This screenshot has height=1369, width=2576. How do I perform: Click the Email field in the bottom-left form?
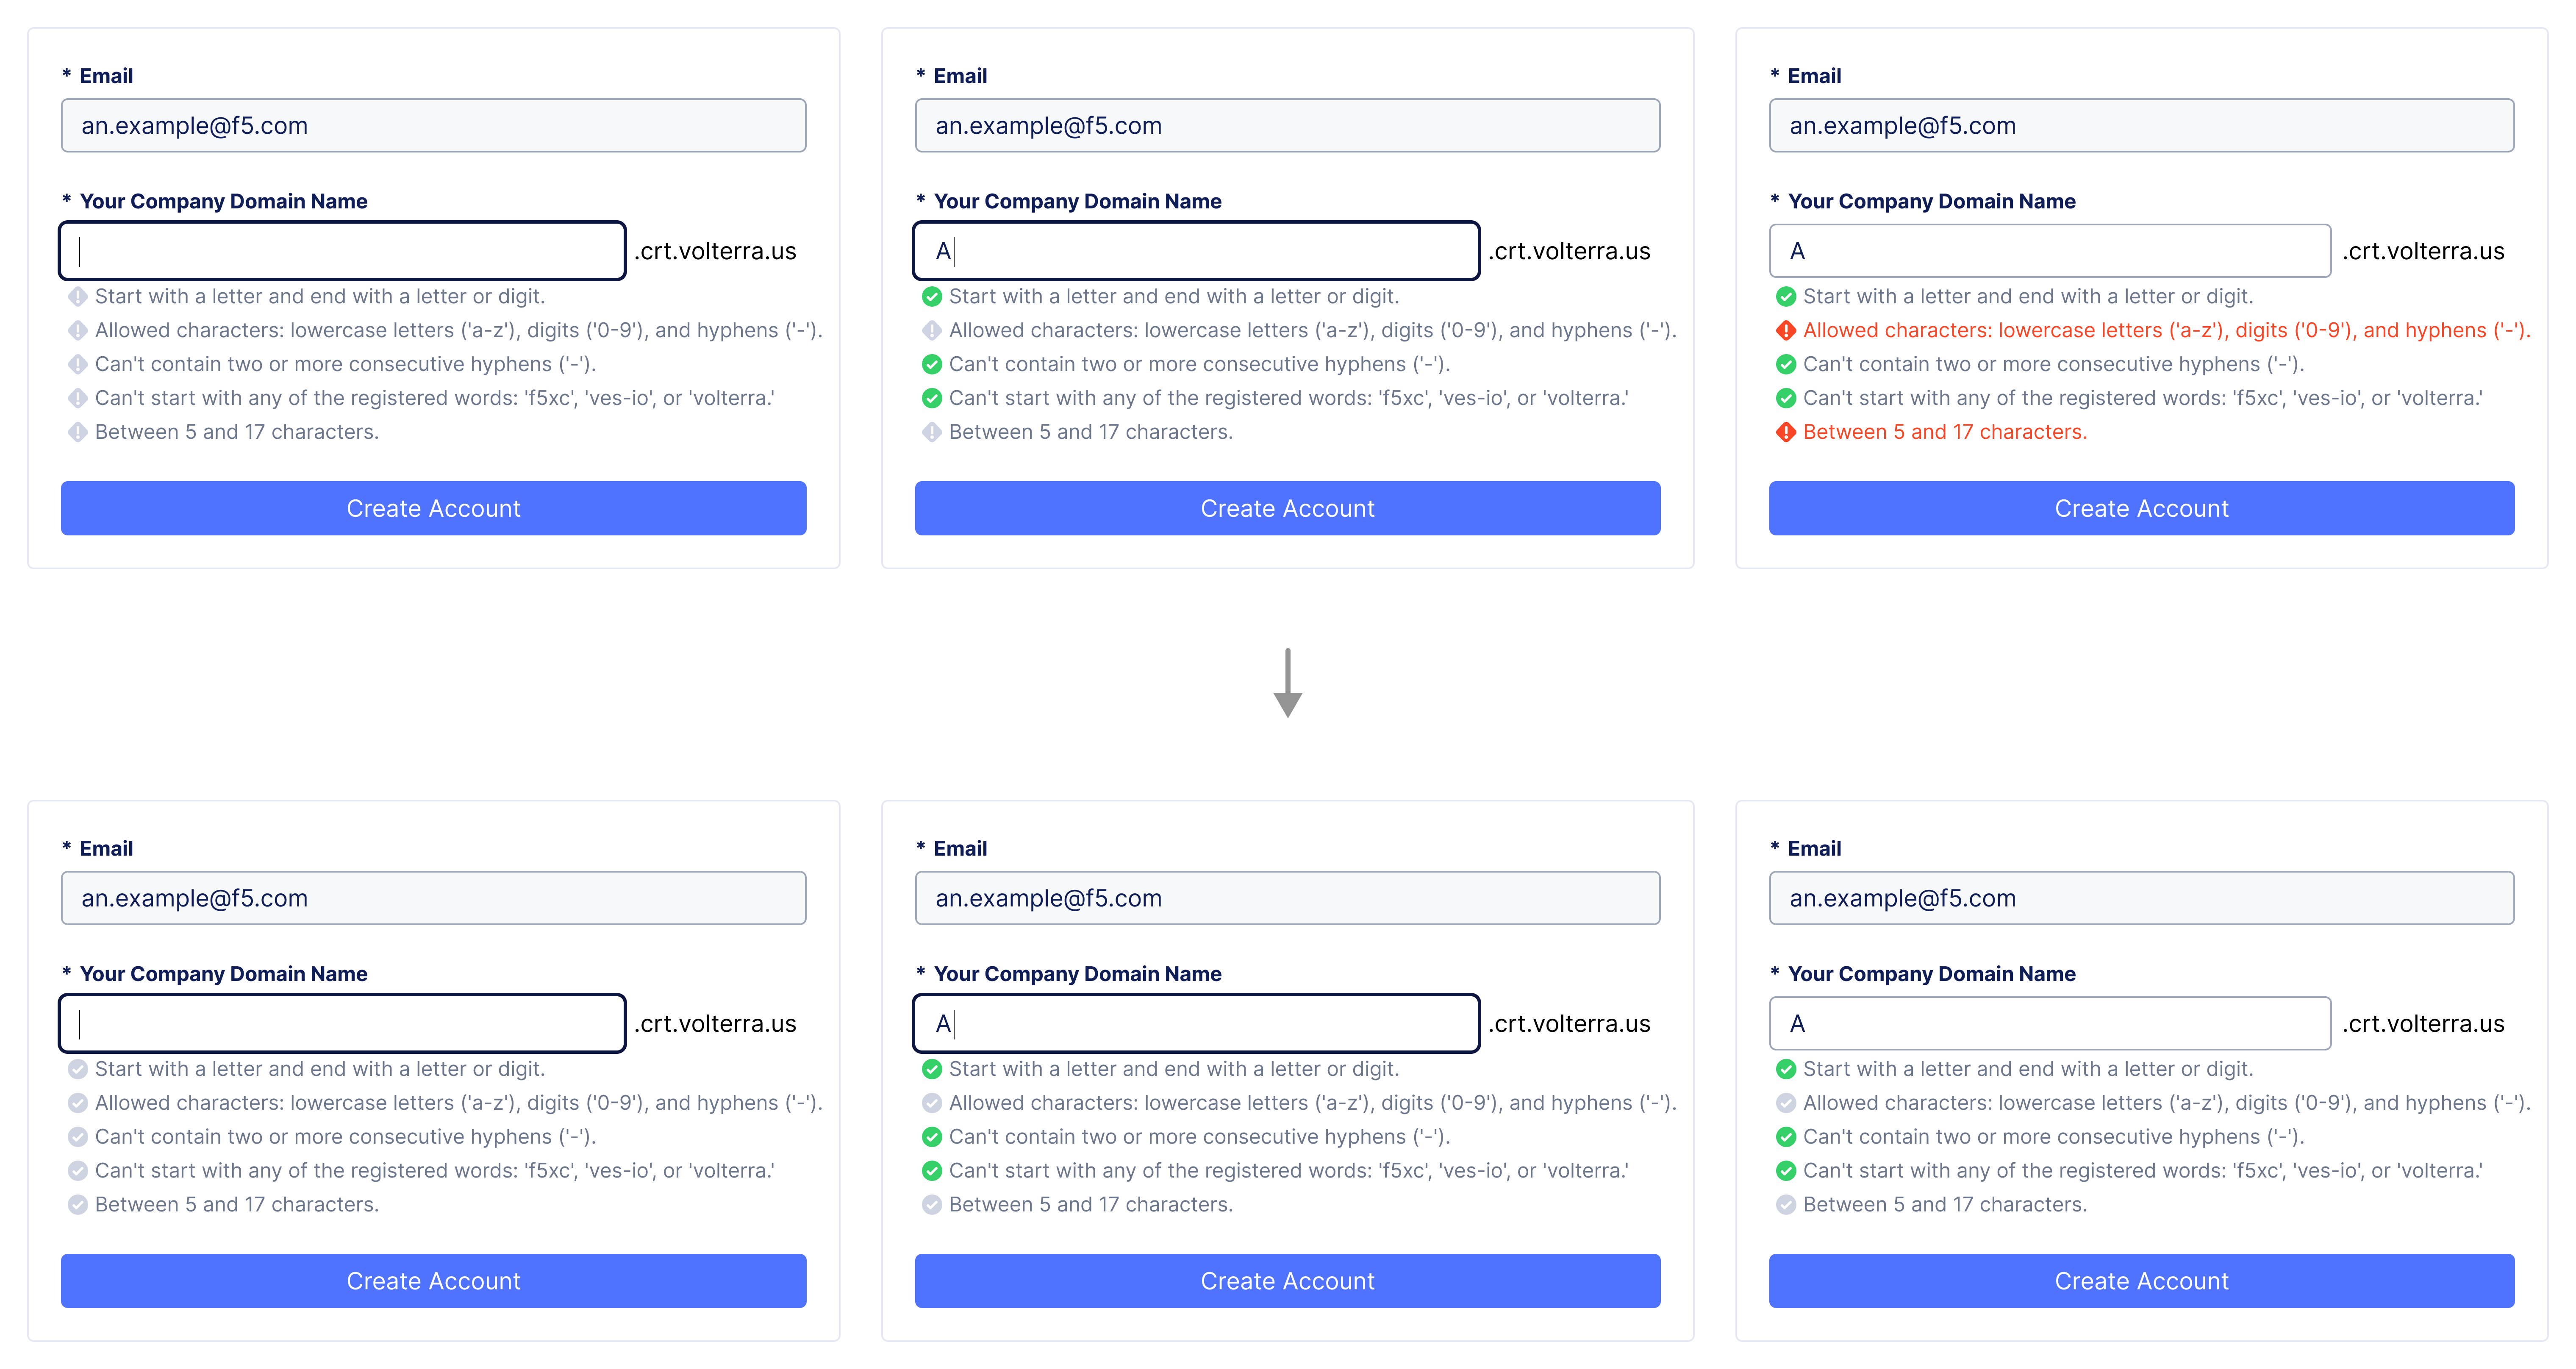tap(433, 898)
